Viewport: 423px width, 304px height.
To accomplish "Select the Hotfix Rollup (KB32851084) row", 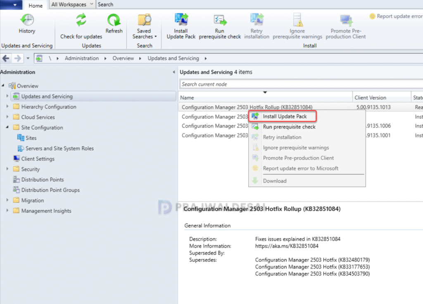I will (301, 107).
